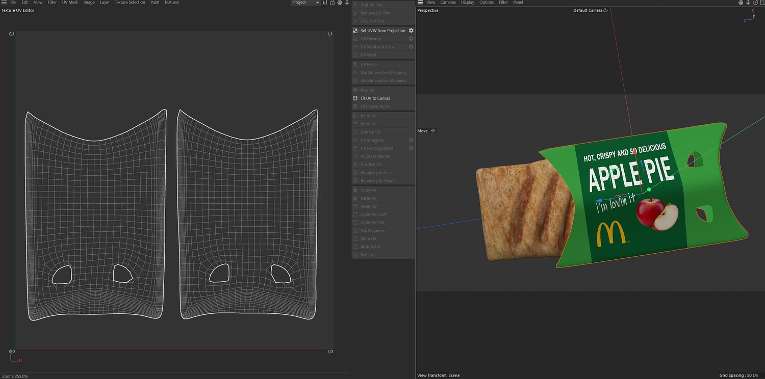Click the UV editor lock icon
This screenshot has width=765, height=379.
[332, 3]
